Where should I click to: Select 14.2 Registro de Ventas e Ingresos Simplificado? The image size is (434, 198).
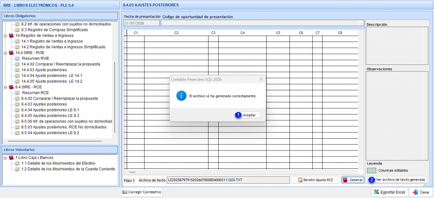click(64, 47)
